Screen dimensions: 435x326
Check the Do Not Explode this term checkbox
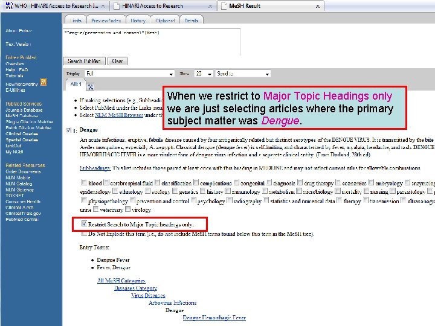click(x=84, y=234)
